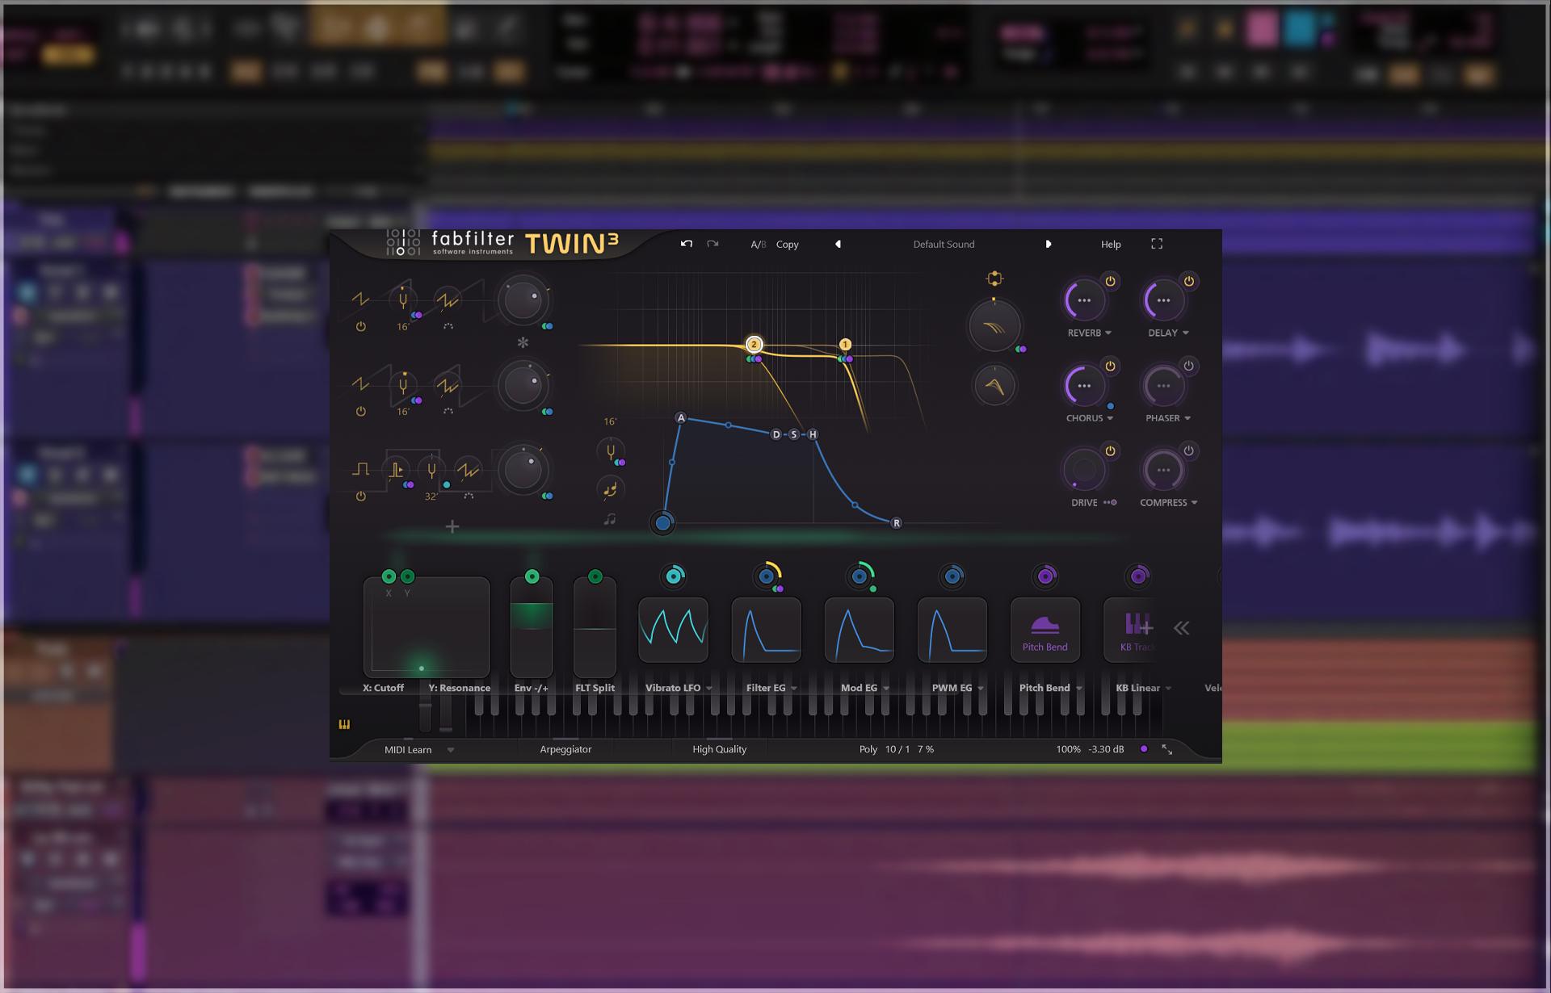Click the FLT Split slider
This screenshot has height=993, width=1551.
[x=595, y=627]
